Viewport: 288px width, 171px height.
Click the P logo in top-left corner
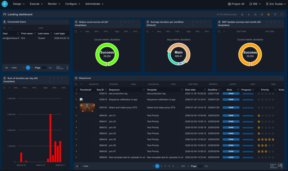coord(4,4)
